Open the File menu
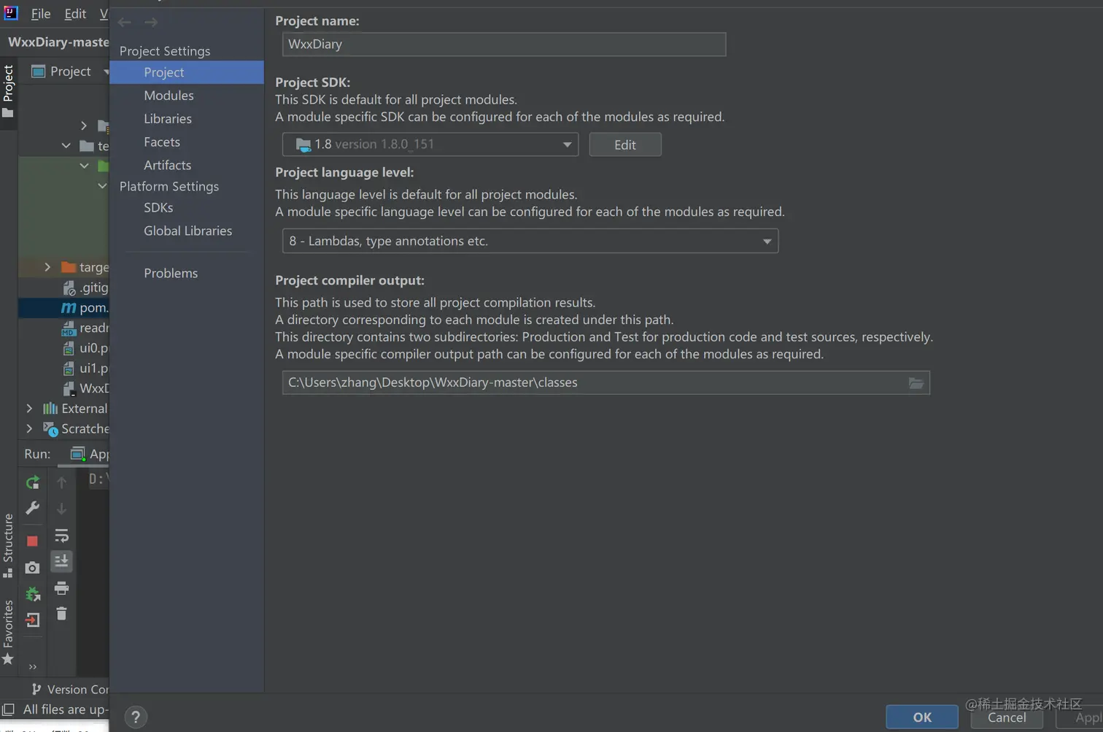 pos(41,14)
